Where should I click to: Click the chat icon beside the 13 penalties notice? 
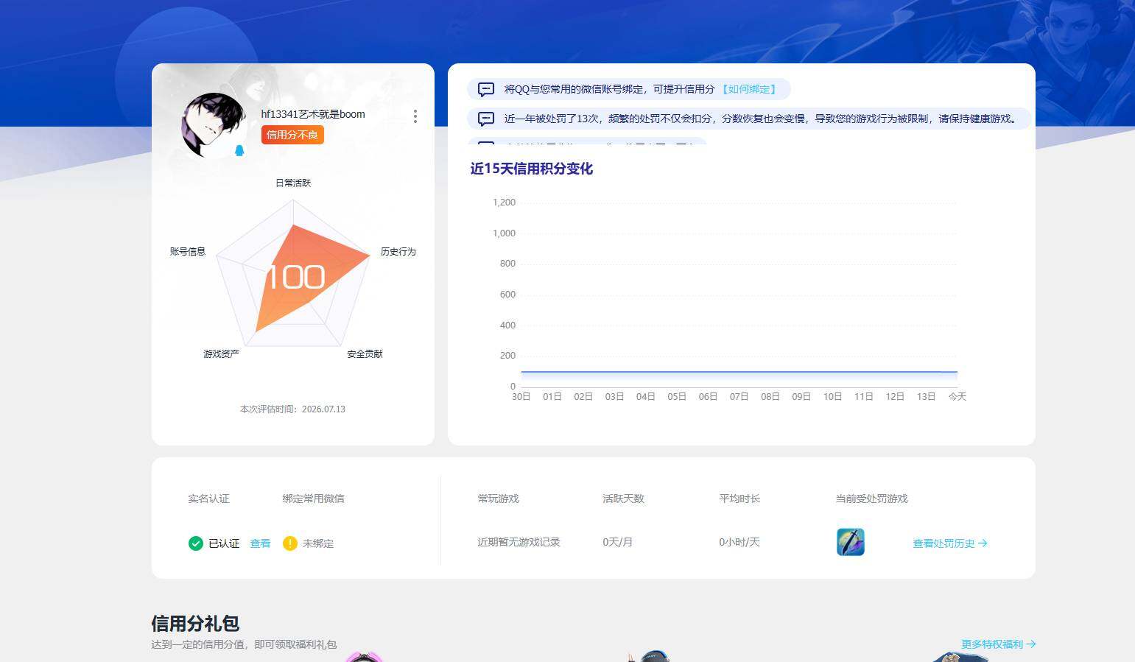click(486, 119)
